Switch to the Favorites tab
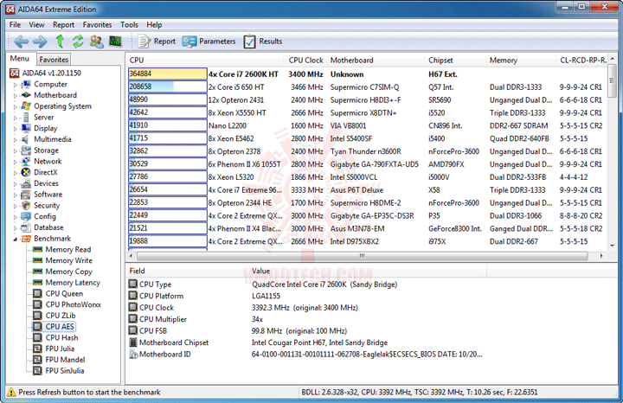623x403 pixels. pos(54,60)
